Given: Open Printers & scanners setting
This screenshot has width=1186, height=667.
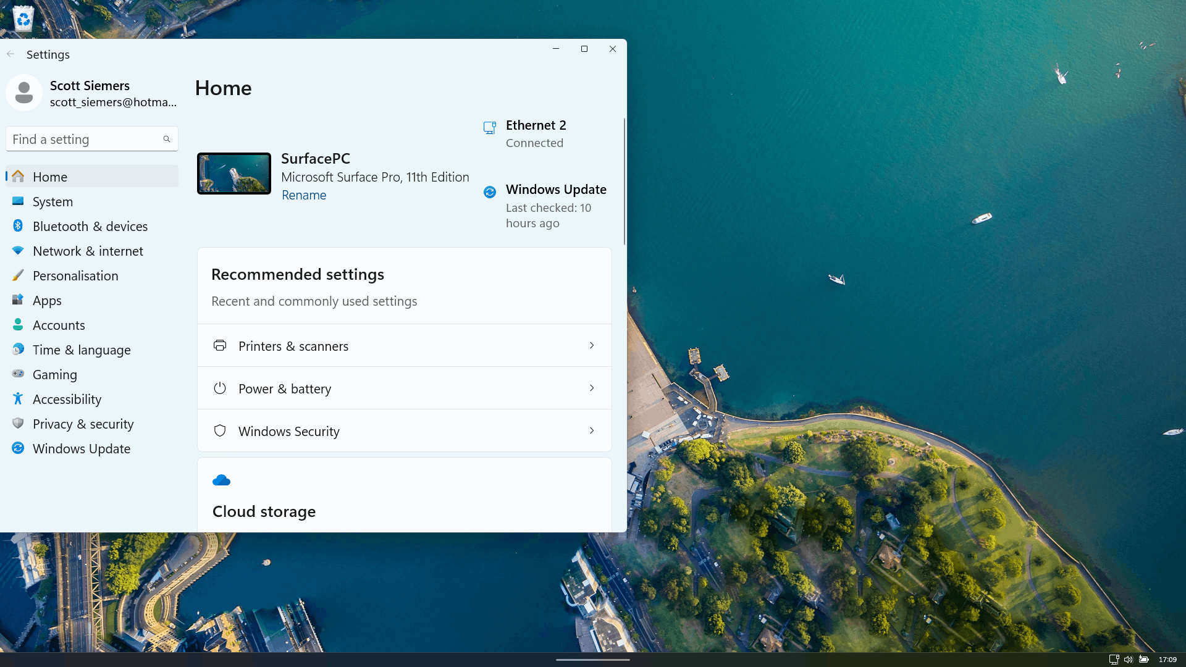Looking at the screenshot, I should coord(405,345).
